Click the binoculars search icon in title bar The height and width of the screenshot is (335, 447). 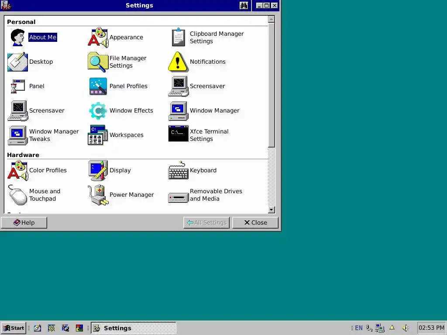244,5
